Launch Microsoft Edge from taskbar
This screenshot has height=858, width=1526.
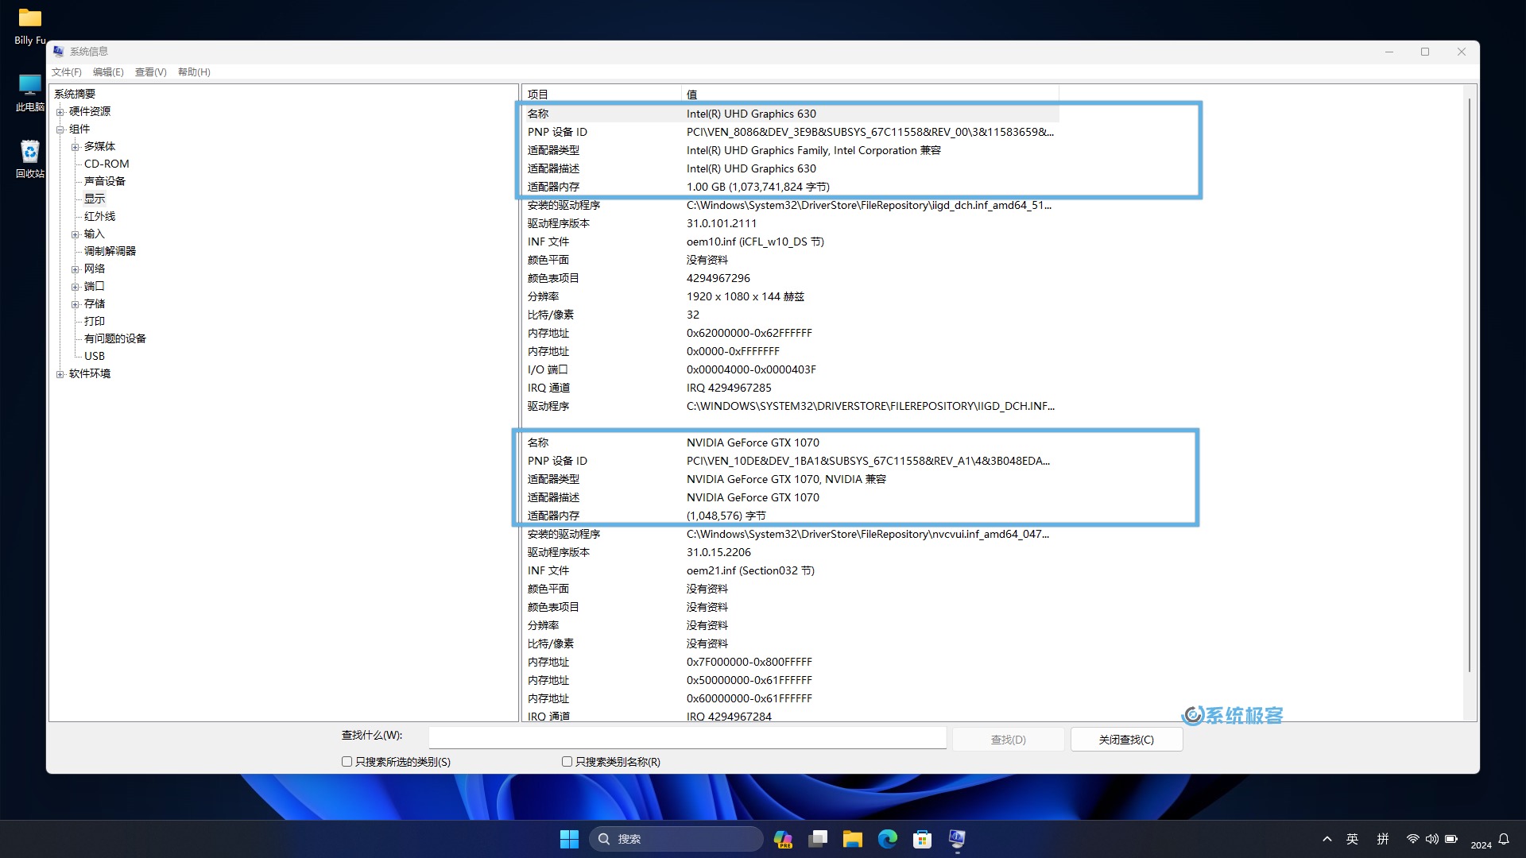[x=888, y=839]
